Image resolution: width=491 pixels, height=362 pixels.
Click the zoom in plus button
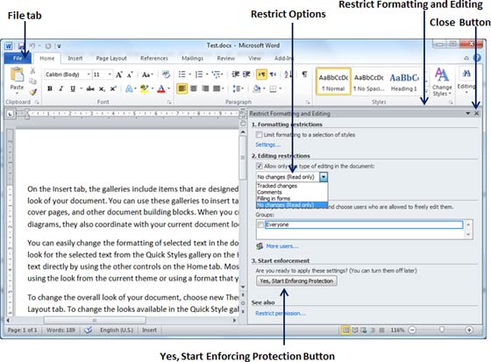coord(469,330)
